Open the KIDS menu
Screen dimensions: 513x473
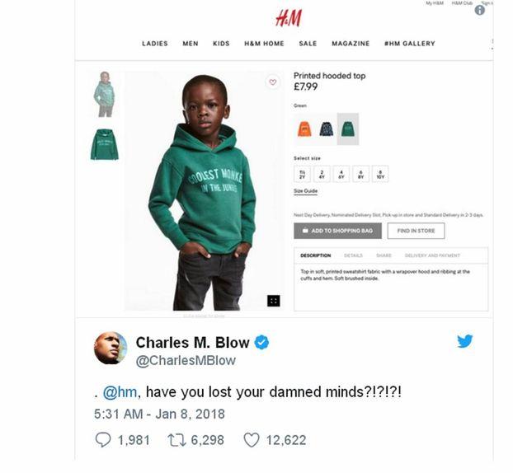pos(221,44)
